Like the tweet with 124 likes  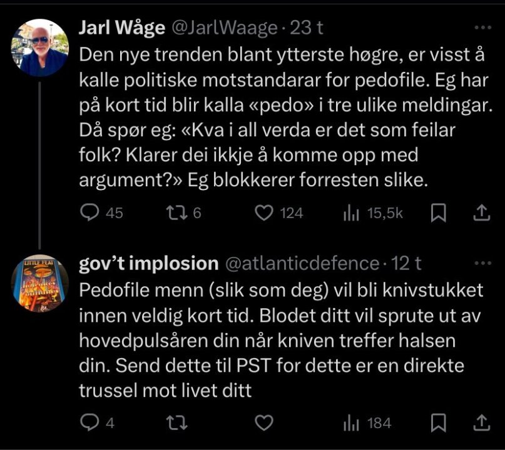click(265, 213)
